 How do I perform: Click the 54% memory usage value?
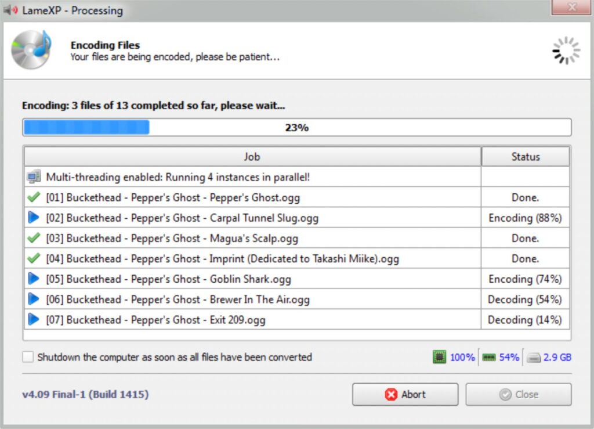coord(509,358)
